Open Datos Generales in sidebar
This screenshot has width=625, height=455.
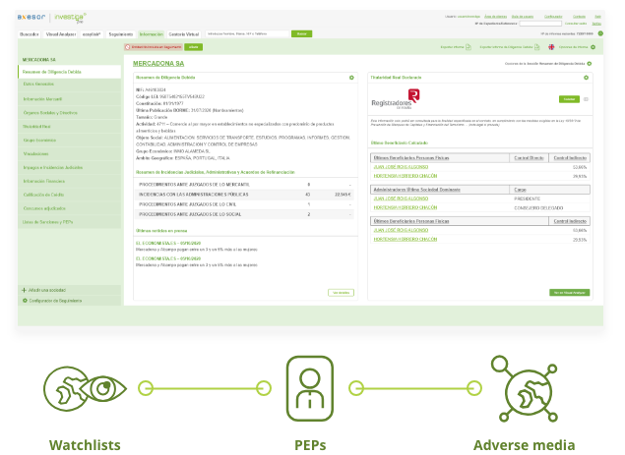[x=69, y=85]
